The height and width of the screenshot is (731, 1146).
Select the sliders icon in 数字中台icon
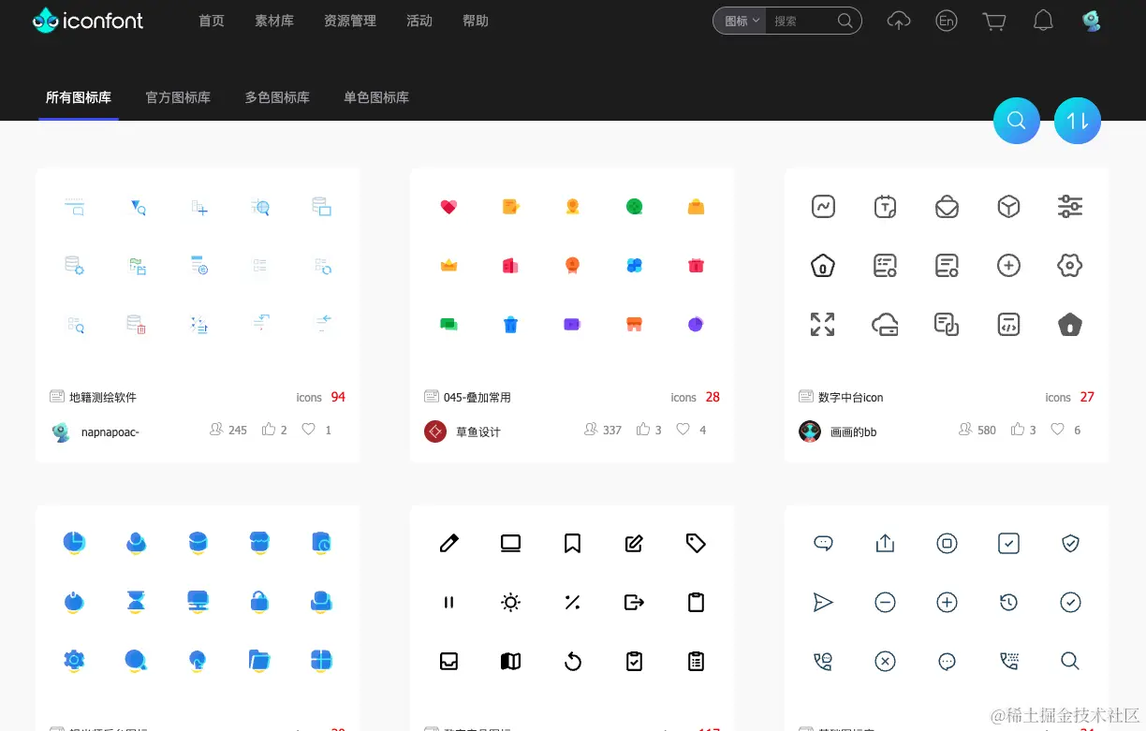point(1070,207)
